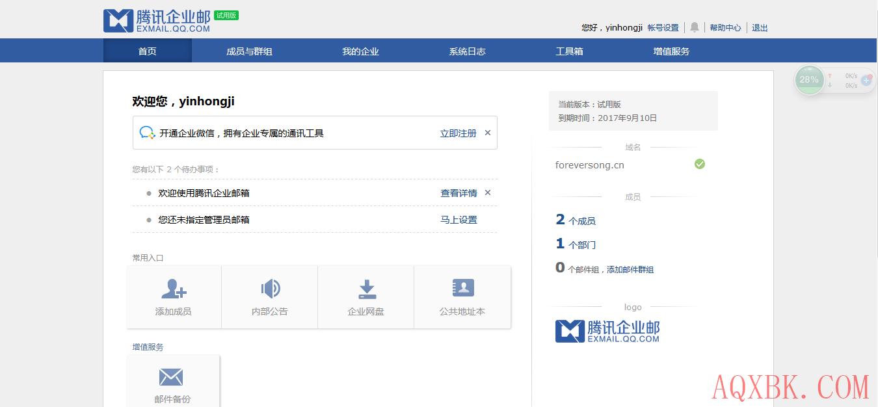878x407 pixels.
Task: Open the 2 个成员 members link
Action: pyautogui.click(x=576, y=220)
